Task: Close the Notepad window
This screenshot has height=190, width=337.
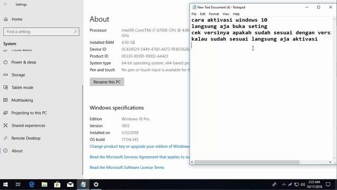Action: (x=331, y=7)
